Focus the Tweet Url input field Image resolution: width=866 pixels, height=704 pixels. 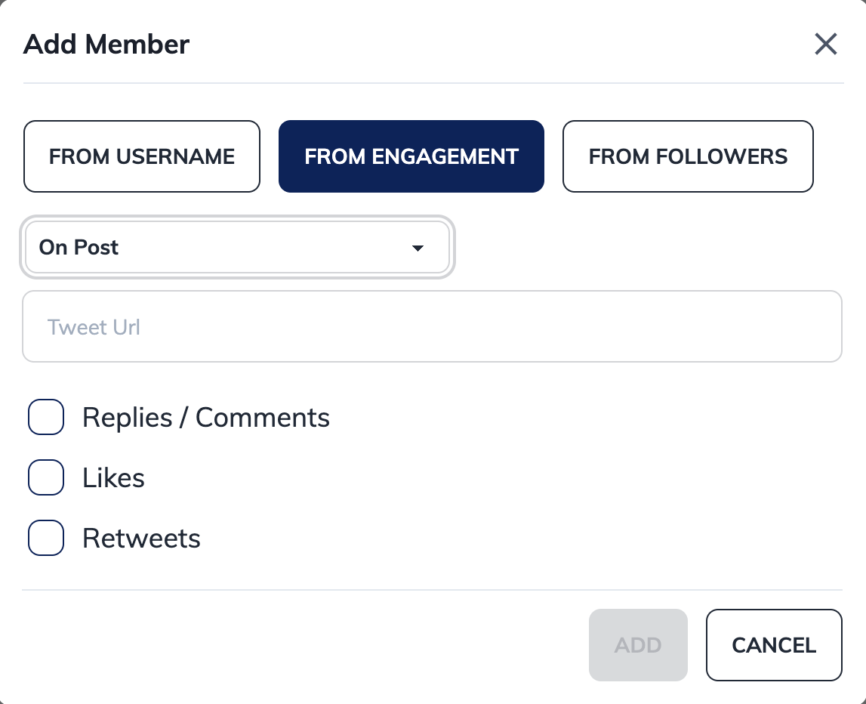click(x=432, y=327)
